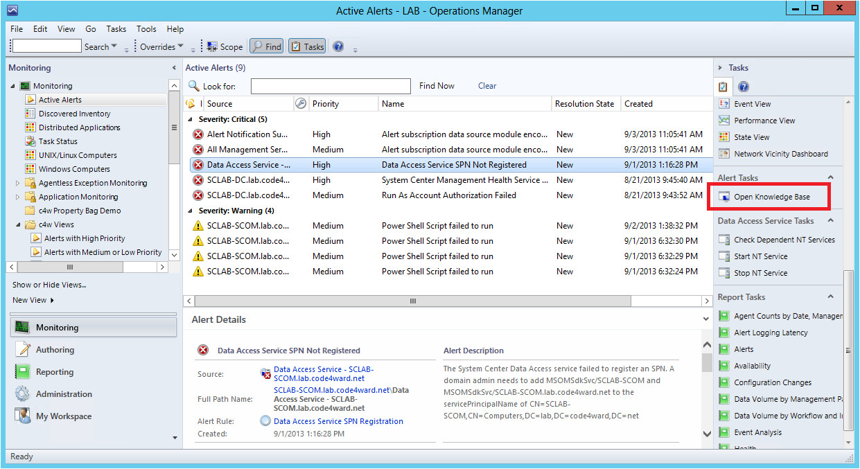The width and height of the screenshot is (860, 469).
Task: Click the Event View icon
Action: coord(724,104)
